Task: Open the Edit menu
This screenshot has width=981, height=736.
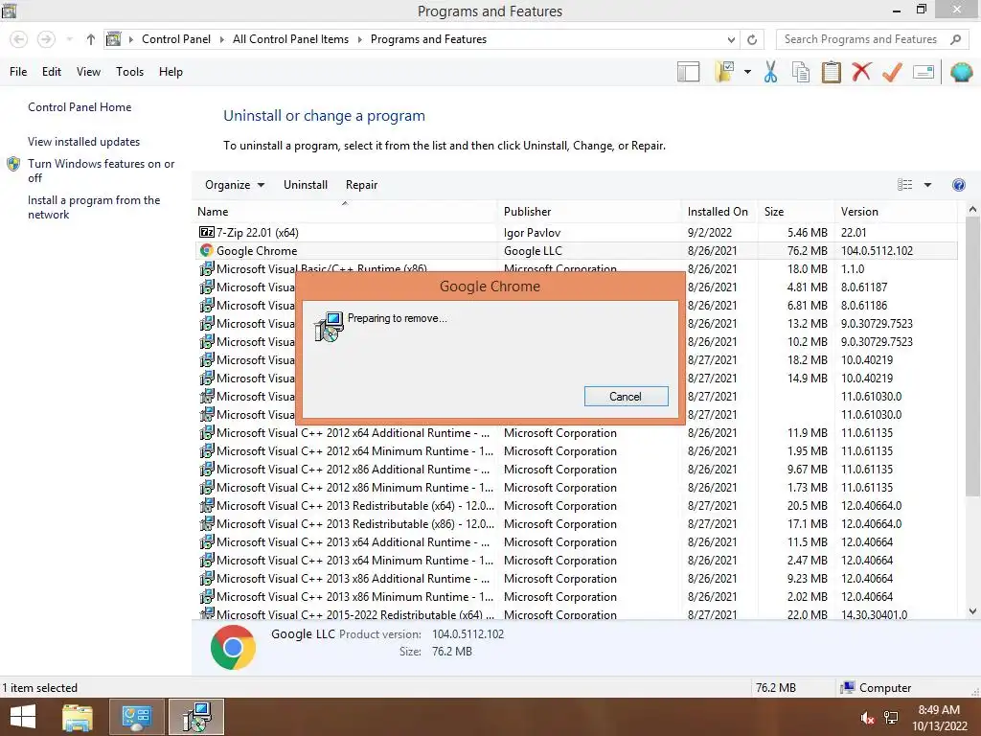Action: pos(52,72)
